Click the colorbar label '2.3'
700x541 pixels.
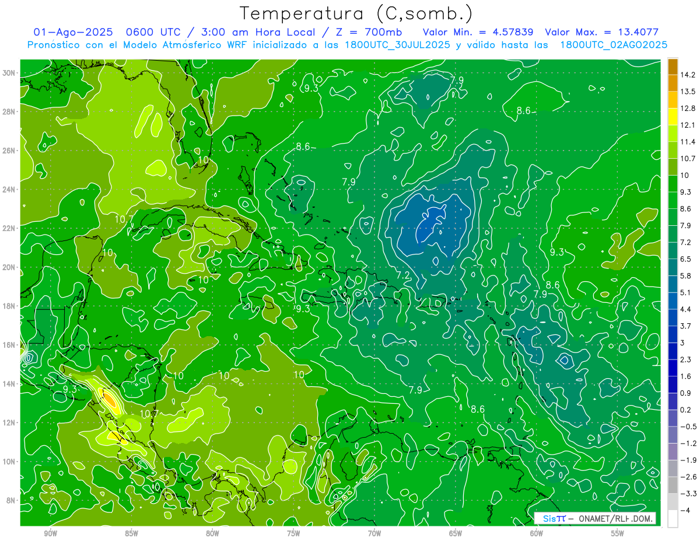tap(686, 359)
